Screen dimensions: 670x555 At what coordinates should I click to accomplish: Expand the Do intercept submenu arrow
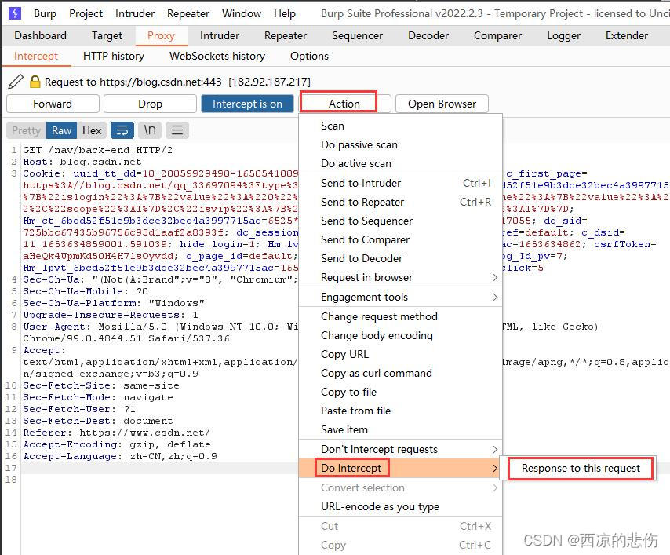tap(495, 468)
